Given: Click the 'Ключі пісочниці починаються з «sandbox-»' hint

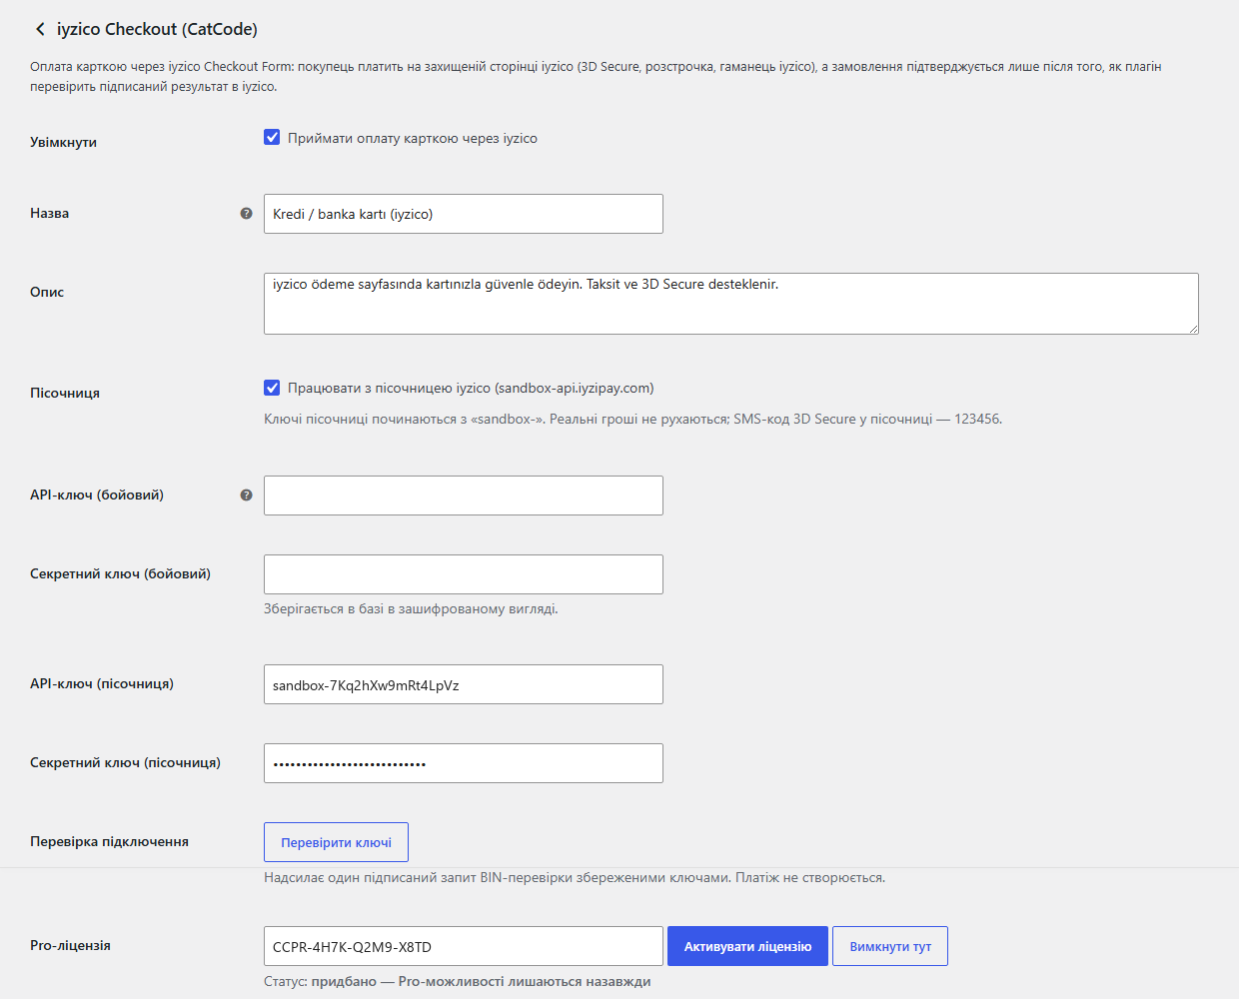Looking at the screenshot, I should tap(632, 419).
